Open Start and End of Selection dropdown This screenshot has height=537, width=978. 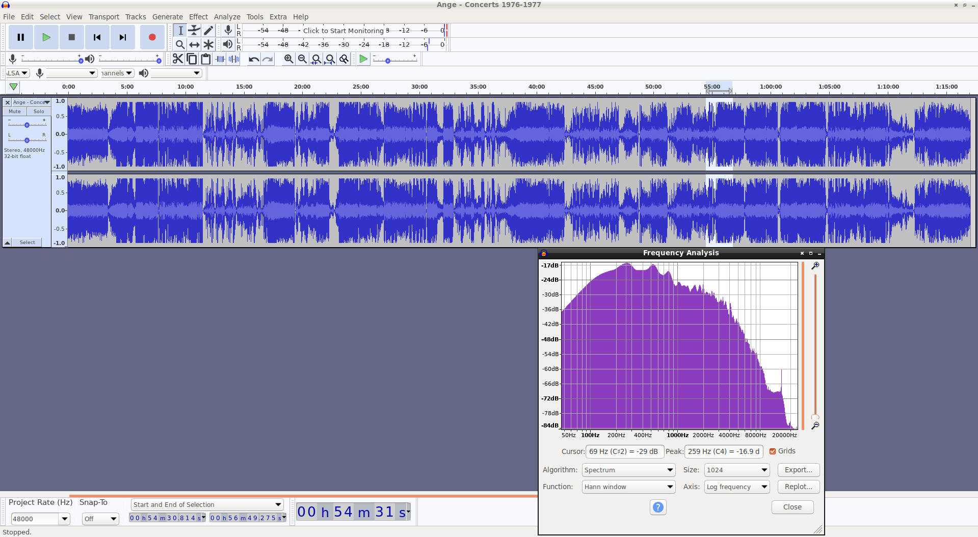click(207, 505)
